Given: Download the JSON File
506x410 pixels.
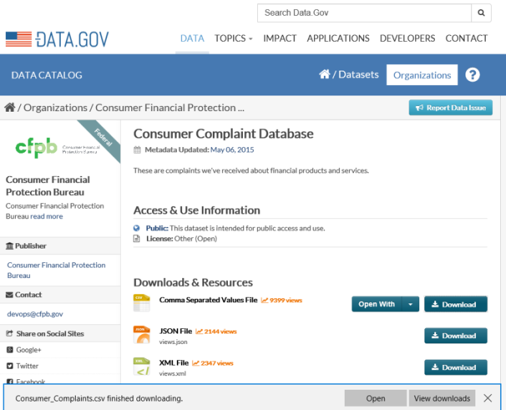Looking at the screenshot, I should coord(456,335).
